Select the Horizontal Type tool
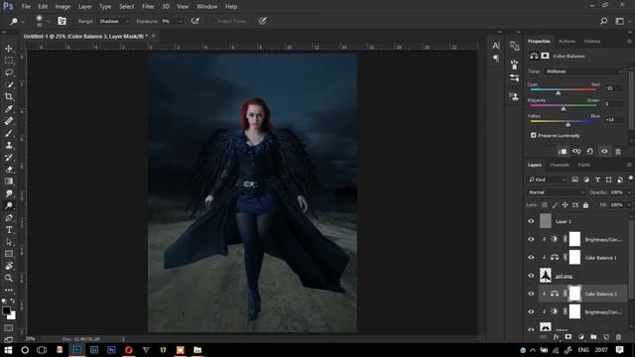This screenshot has height=357, width=635. (9, 230)
